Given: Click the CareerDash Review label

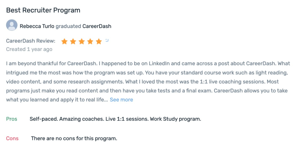Looking at the screenshot, I should (31, 41).
